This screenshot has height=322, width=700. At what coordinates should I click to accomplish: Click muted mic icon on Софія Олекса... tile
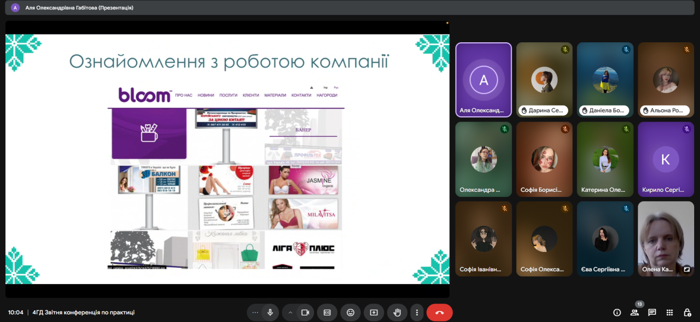click(565, 208)
